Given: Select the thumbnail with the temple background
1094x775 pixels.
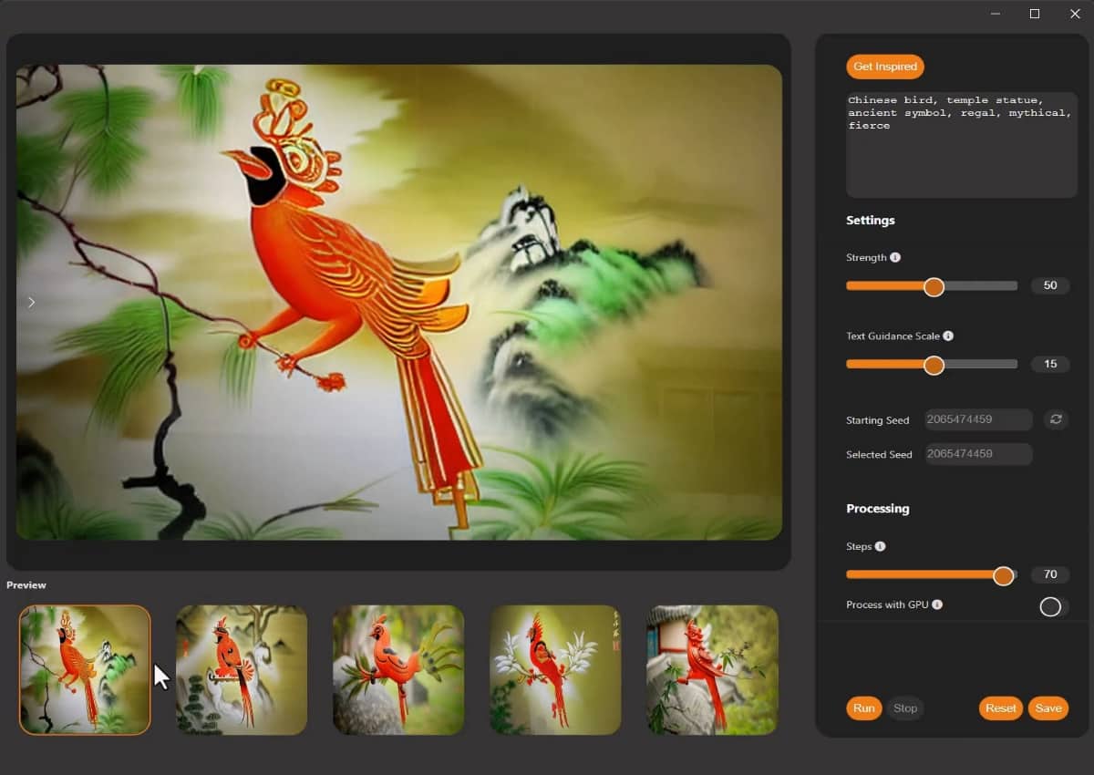Looking at the screenshot, I should click(x=712, y=669).
